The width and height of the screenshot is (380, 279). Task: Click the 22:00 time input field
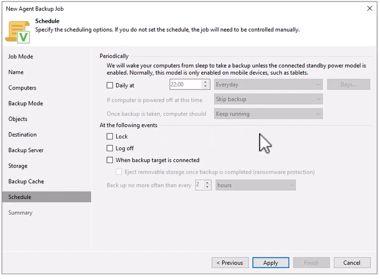185,84
